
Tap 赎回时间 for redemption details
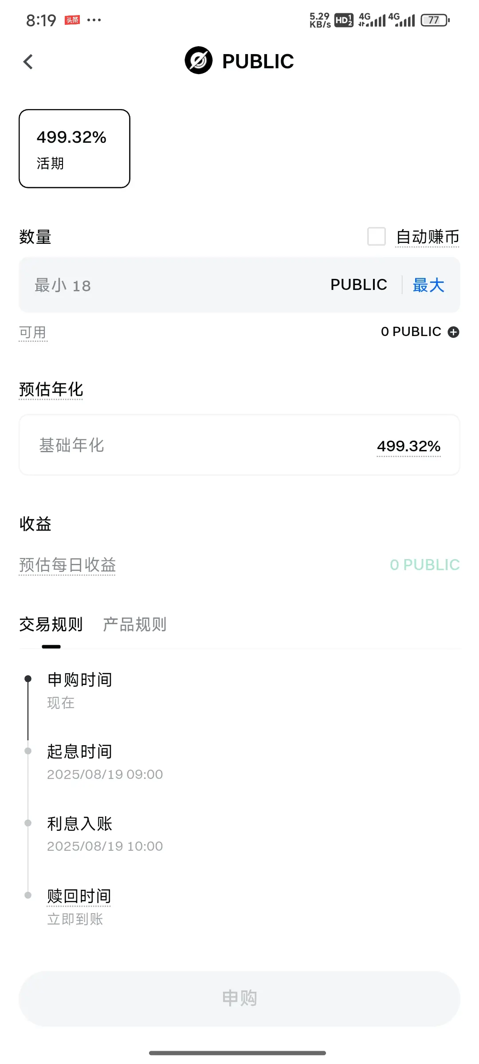[x=79, y=896]
